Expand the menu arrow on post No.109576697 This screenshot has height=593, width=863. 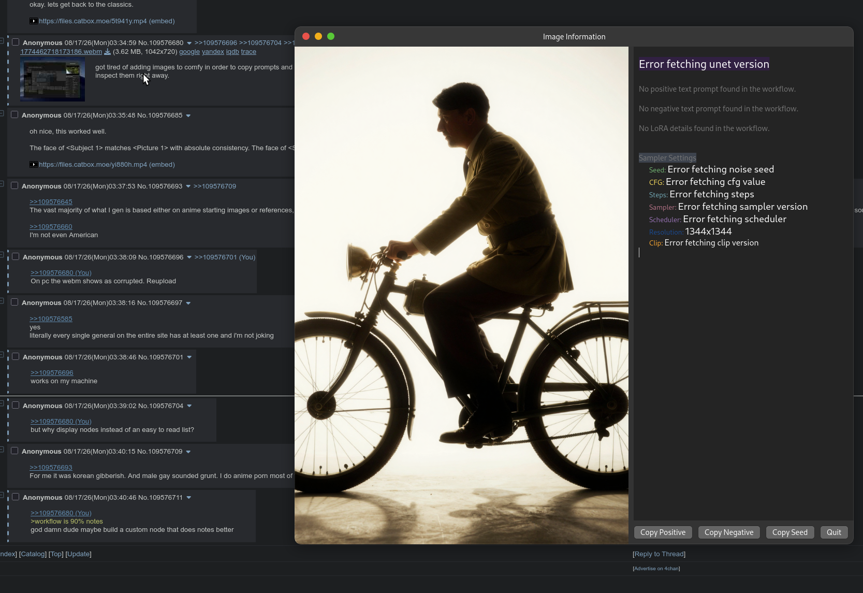pyautogui.click(x=188, y=303)
